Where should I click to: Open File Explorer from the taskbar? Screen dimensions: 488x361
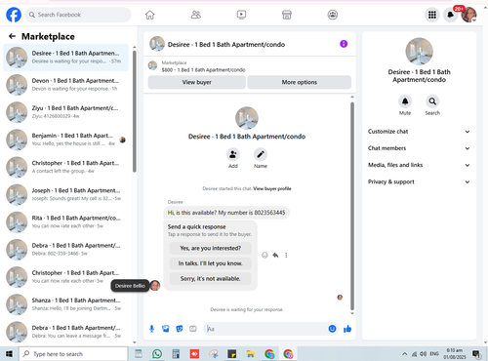point(250,354)
